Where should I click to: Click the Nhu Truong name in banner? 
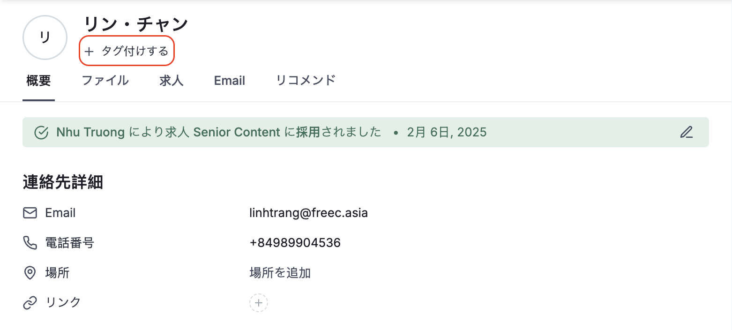(x=90, y=132)
